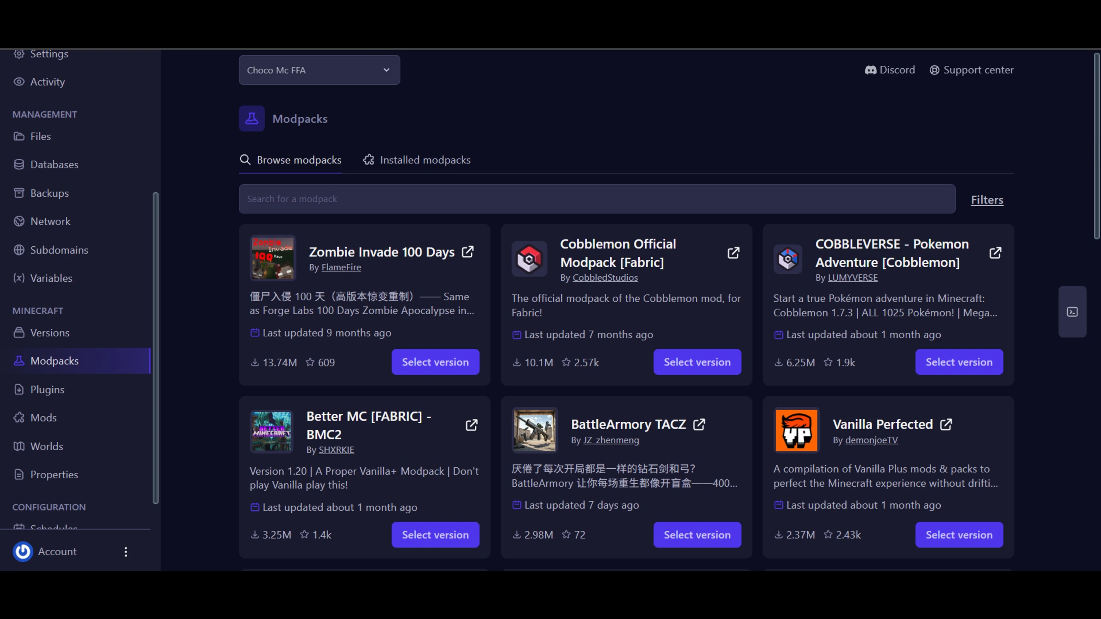Open Settings in the sidebar
1101x619 pixels.
coord(49,54)
